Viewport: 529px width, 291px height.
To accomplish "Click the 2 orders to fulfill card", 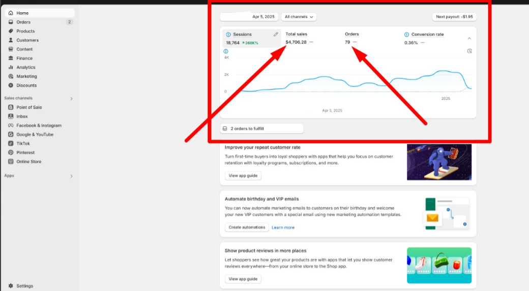I will pos(261,129).
